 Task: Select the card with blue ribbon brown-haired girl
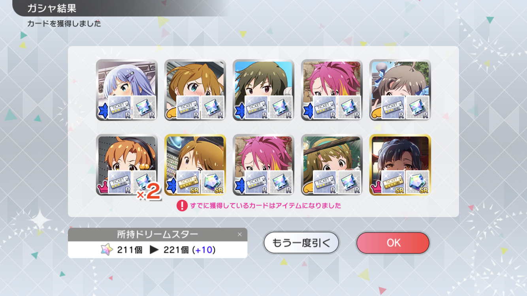[x=400, y=90]
